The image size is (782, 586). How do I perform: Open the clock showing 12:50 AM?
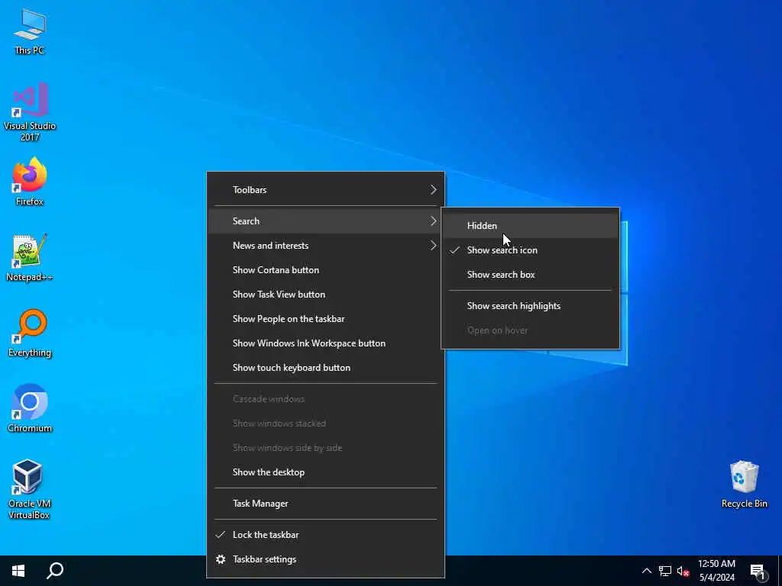point(716,571)
